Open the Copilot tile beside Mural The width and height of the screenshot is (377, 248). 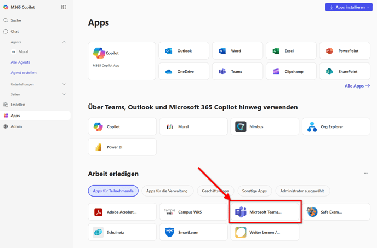coord(122,126)
